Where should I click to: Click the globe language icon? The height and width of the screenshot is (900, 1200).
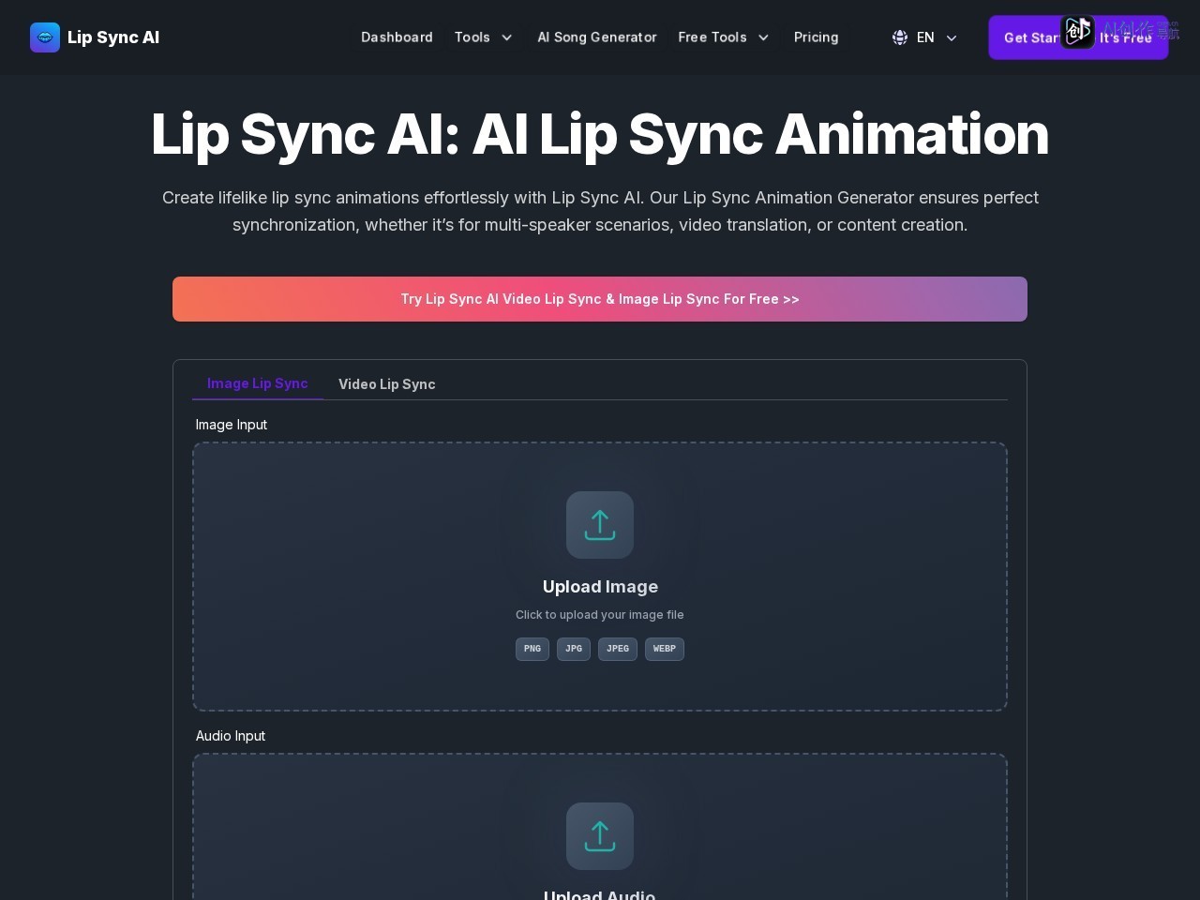click(x=900, y=37)
